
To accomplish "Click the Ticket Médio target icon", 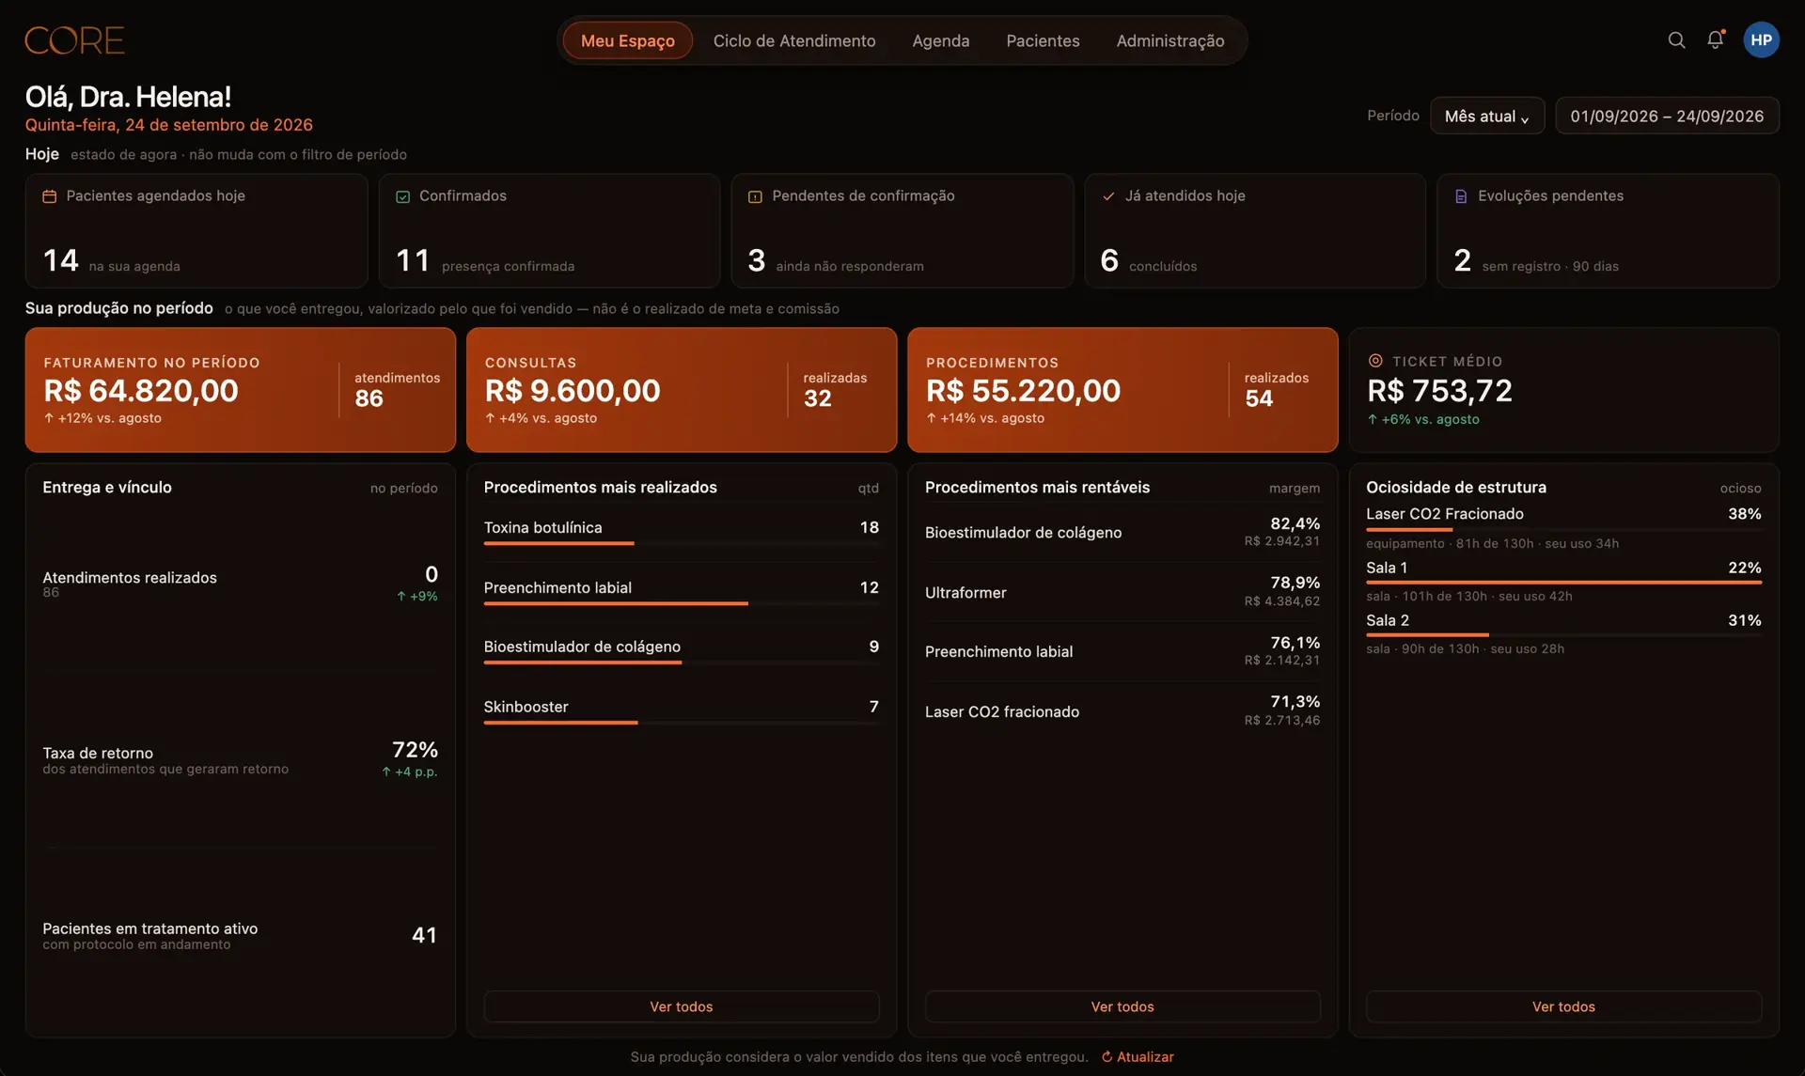I will click(x=1375, y=361).
